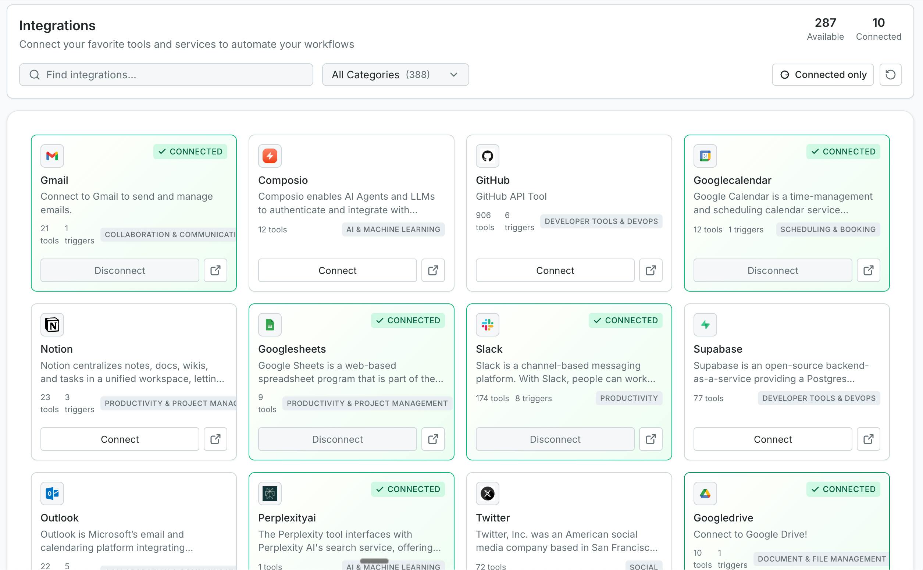The image size is (923, 570).
Task: Click the Perplexityai logo icon
Action: (270, 494)
